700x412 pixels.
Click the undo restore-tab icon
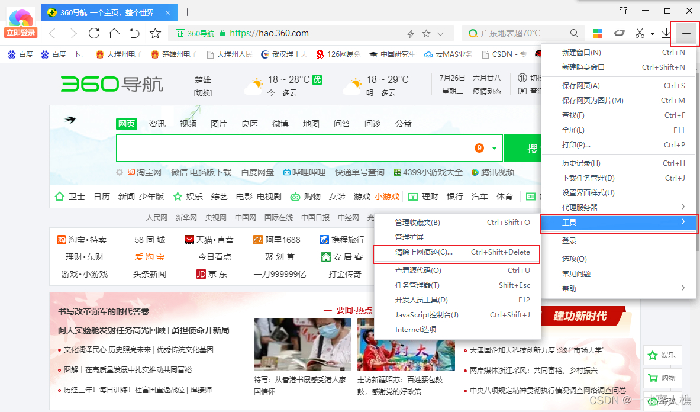pos(134,33)
